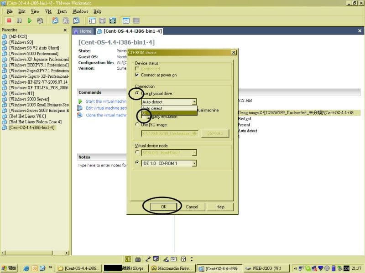Click the ISO image path input field
This screenshot has width=365, height=273.
170,133
